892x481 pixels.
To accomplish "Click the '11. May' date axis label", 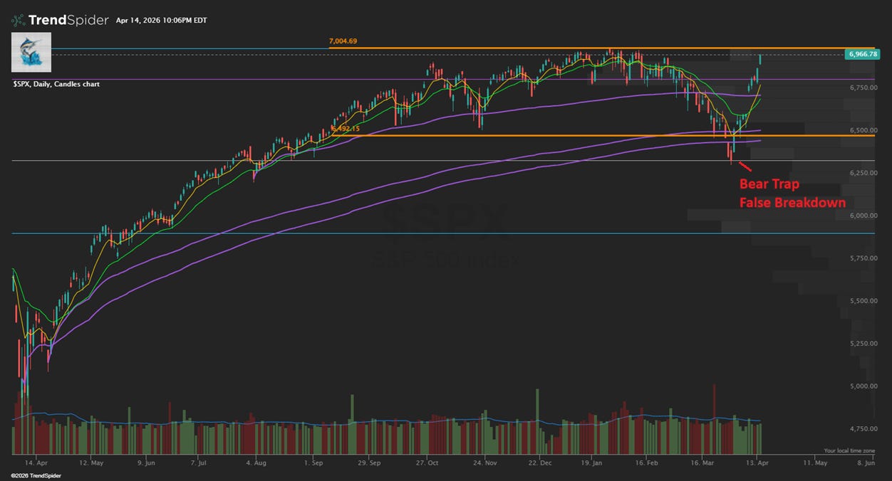I will click(816, 462).
